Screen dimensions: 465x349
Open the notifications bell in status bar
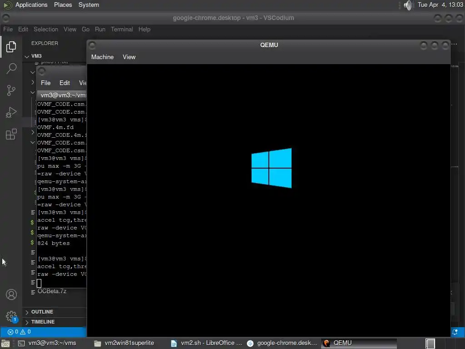tap(455, 332)
